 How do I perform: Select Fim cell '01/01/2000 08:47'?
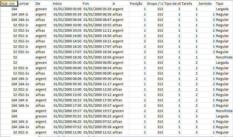97,20
